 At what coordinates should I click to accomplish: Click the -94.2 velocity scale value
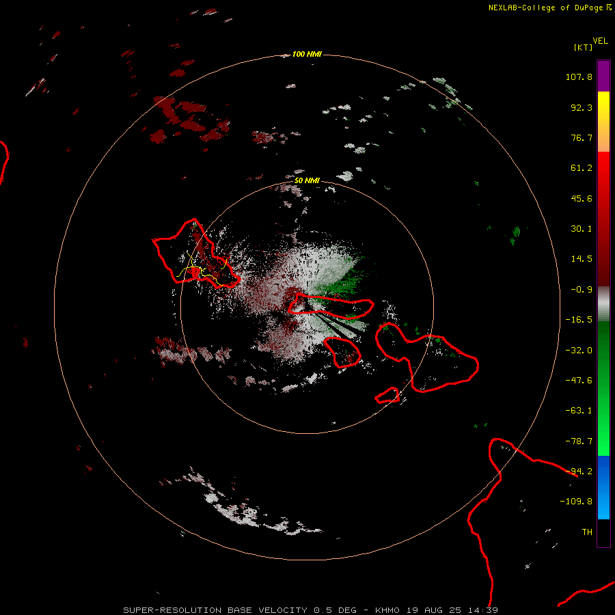coord(579,471)
